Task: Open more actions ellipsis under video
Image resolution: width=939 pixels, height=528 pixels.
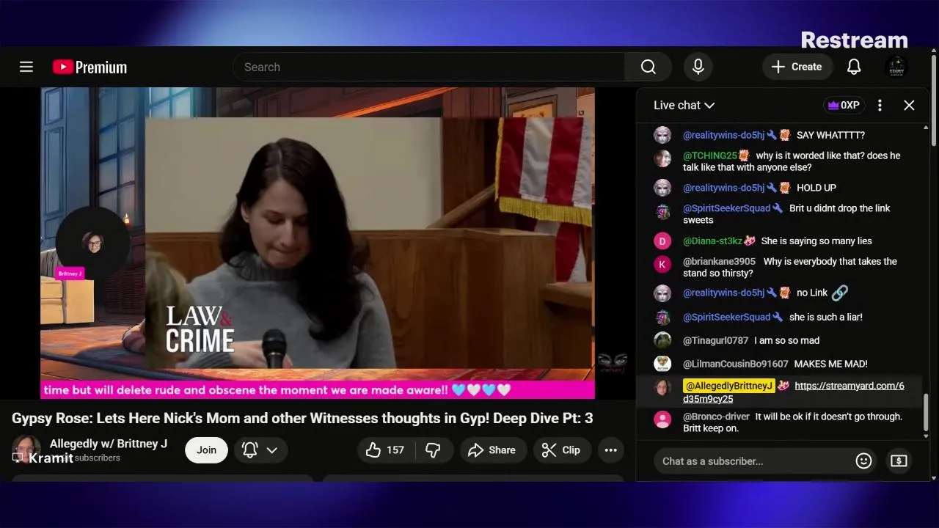Action: click(610, 450)
